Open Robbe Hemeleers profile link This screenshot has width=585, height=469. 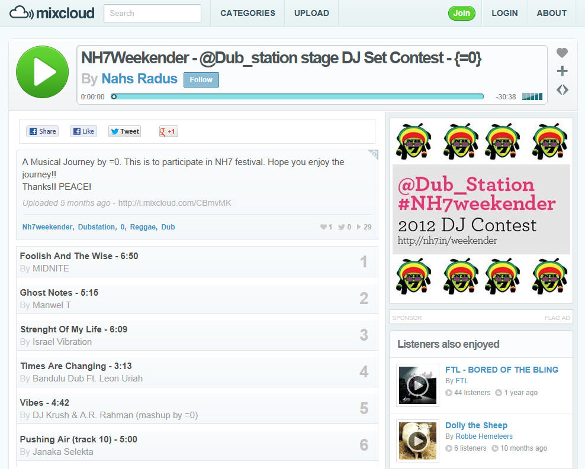tap(484, 436)
